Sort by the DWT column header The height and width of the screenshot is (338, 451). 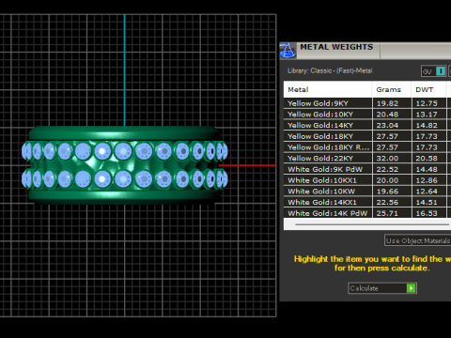click(x=428, y=90)
